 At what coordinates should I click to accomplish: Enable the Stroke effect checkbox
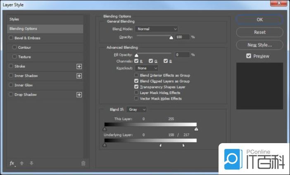tap(11, 66)
